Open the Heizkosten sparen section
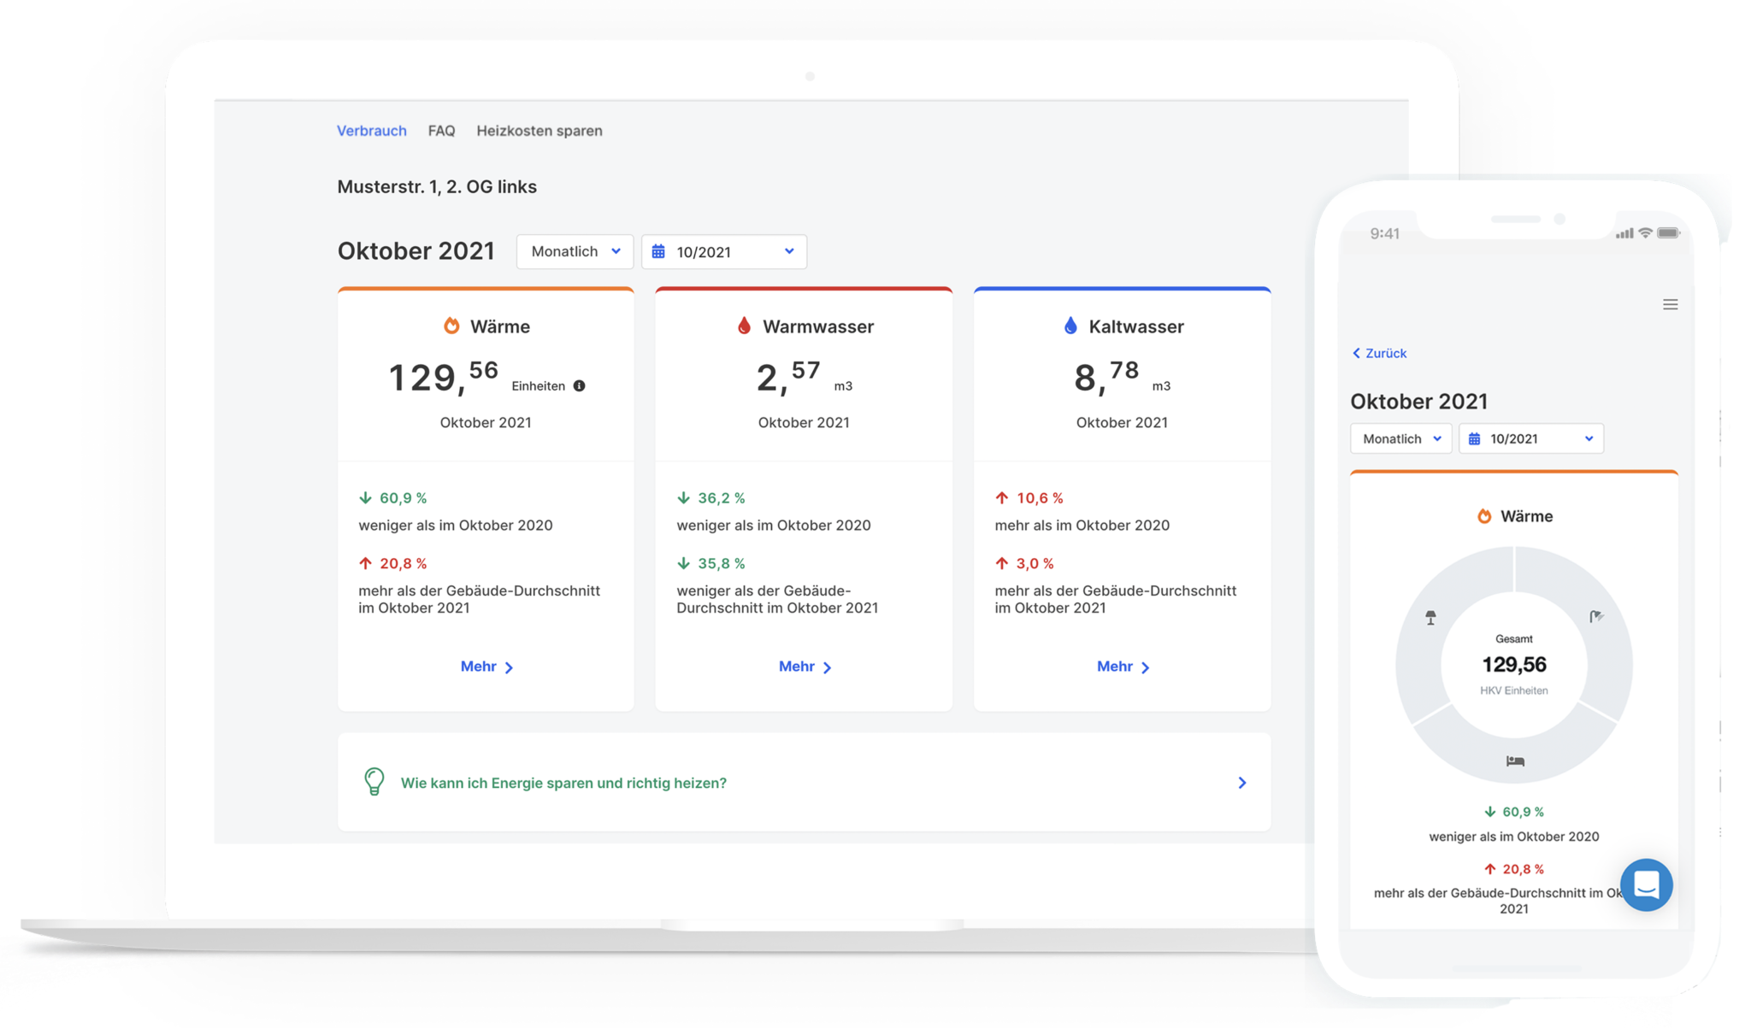 click(x=539, y=130)
